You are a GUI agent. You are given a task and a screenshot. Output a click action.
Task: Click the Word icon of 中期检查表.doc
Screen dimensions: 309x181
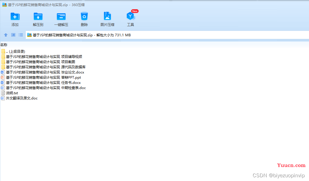pos(3,88)
